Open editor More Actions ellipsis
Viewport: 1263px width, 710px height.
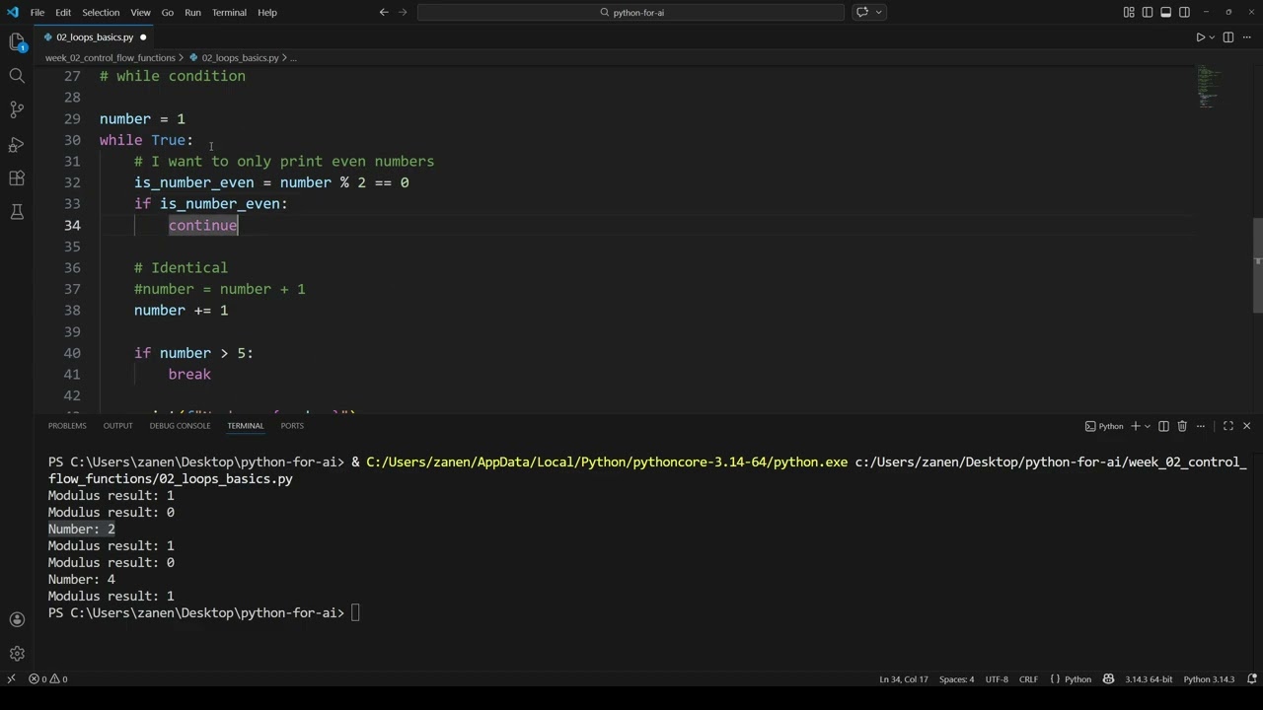point(1247,37)
